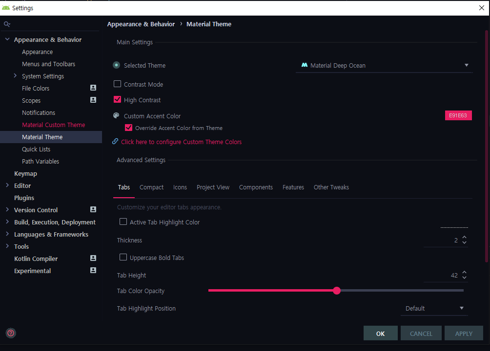Decrease Tab Height with the down arrow
490x351 pixels.
tap(464, 278)
